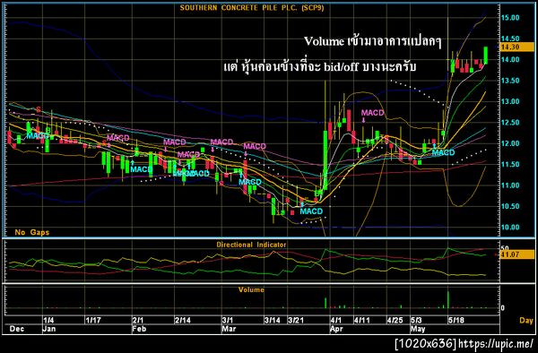Viewport: 538px width, 353px height.
Task: Click the 13.50 price axis label
Action: tap(510, 81)
